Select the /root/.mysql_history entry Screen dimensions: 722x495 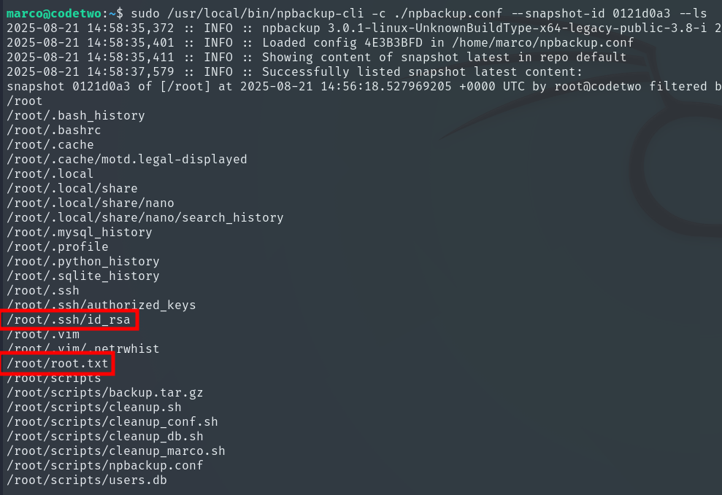tap(79, 232)
